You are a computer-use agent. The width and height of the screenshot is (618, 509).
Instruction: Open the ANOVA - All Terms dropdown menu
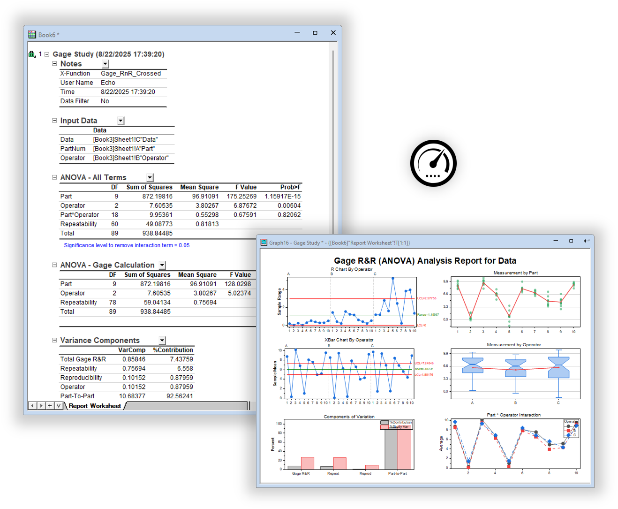click(150, 177)
